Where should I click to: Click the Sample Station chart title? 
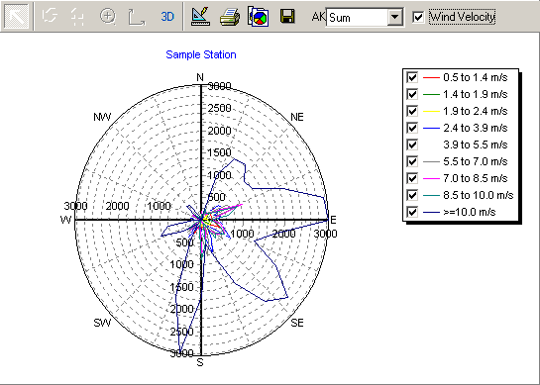(201, 54)
